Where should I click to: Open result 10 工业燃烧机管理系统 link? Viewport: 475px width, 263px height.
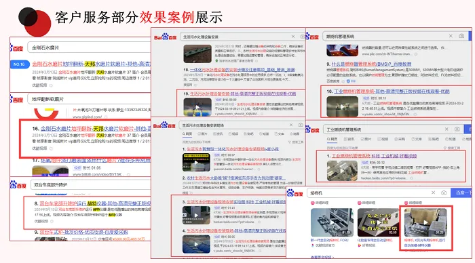(x=392, y=91)
